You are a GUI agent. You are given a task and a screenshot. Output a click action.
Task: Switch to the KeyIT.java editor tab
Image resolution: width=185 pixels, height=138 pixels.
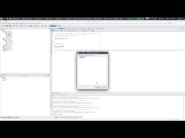(x=84, y=28)
